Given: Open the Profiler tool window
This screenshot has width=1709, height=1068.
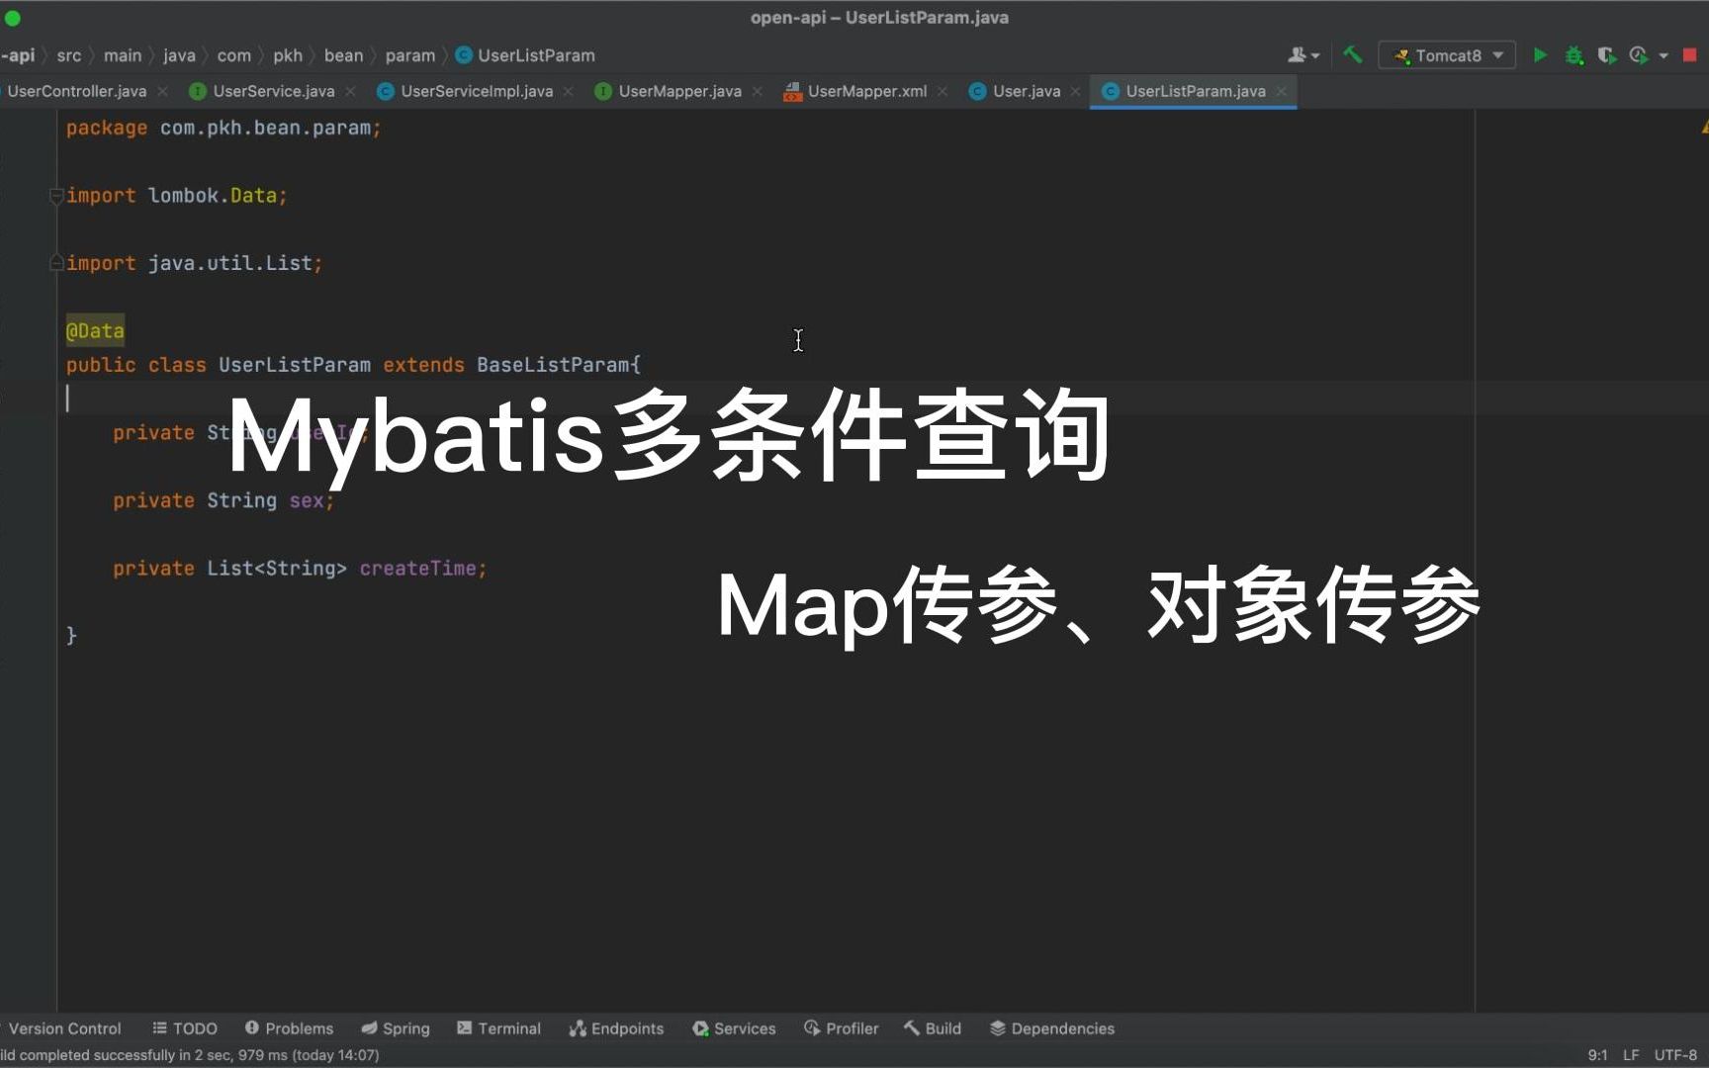Looking at the screenshot, I should [x=841, y=1028].
